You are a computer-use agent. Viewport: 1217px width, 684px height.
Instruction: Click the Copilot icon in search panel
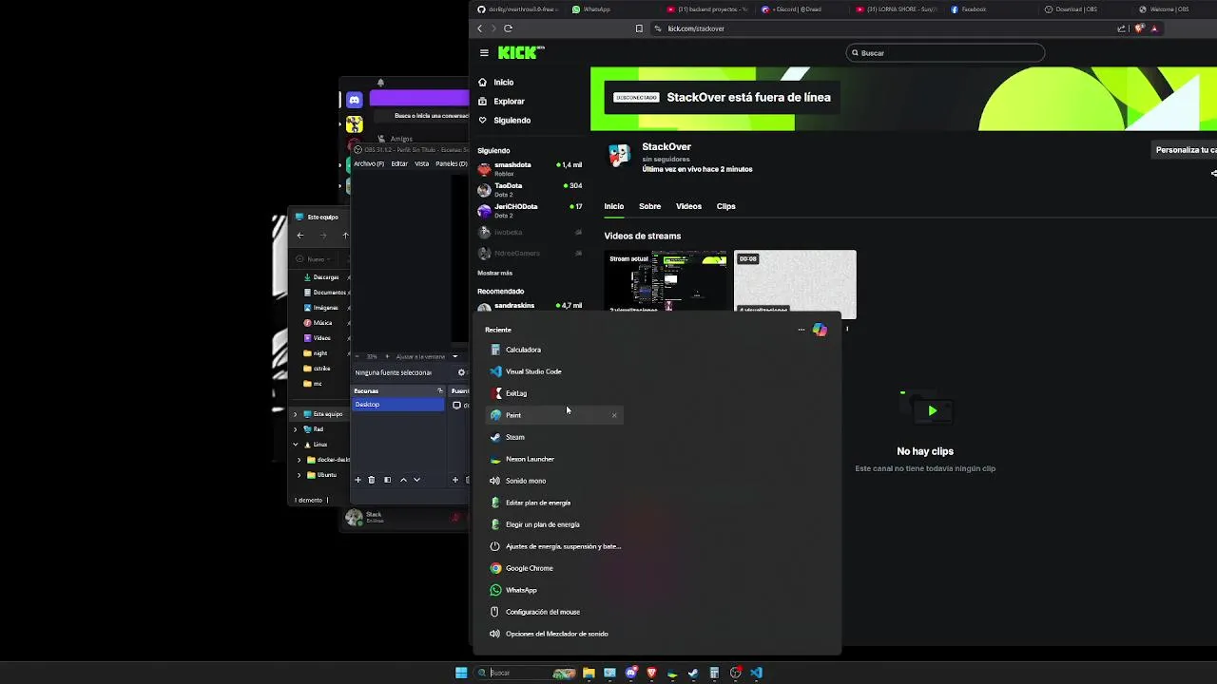pos(820,330)
